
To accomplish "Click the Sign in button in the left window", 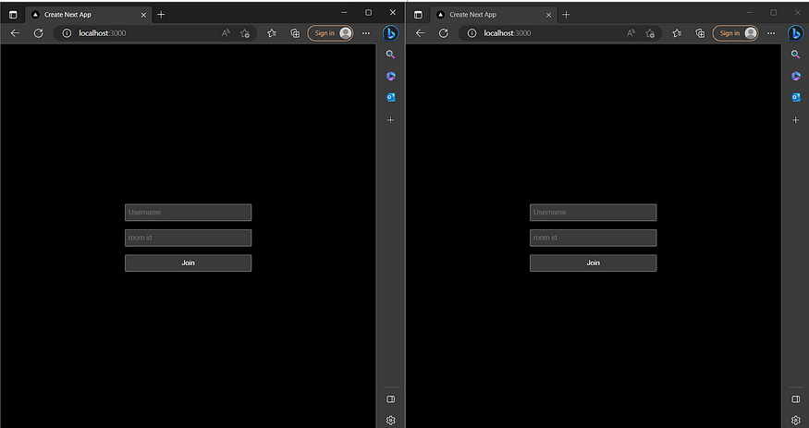I will tap(331, 33).
